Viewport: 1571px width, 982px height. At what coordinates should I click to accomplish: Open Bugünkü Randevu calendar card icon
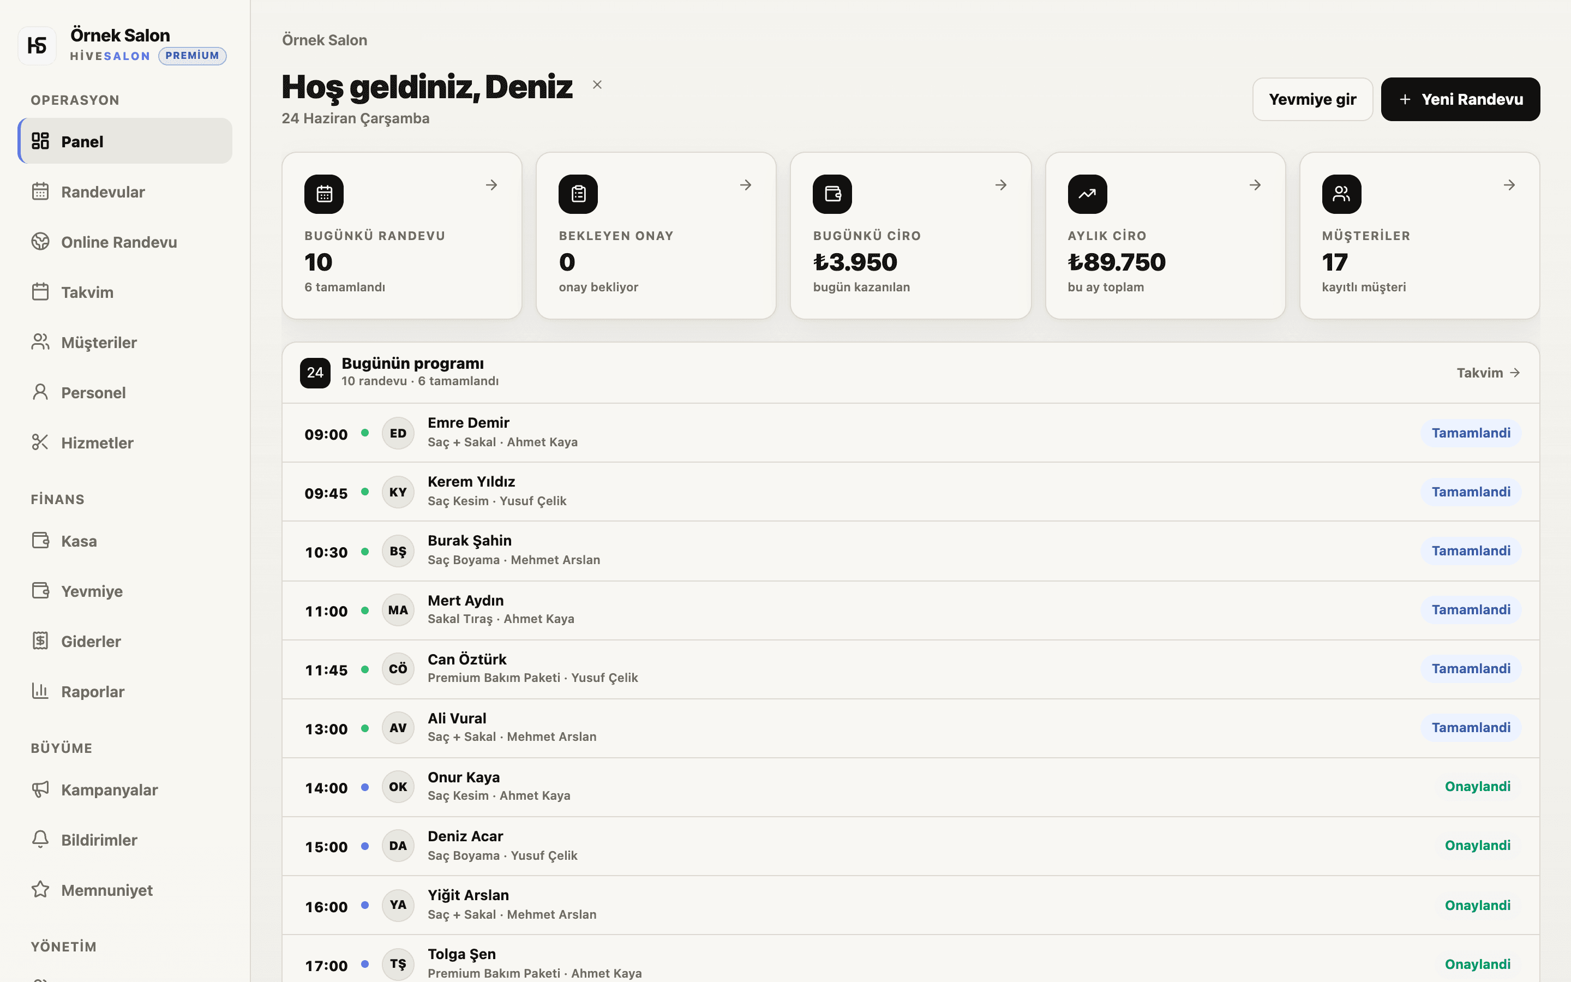point(324,194)
